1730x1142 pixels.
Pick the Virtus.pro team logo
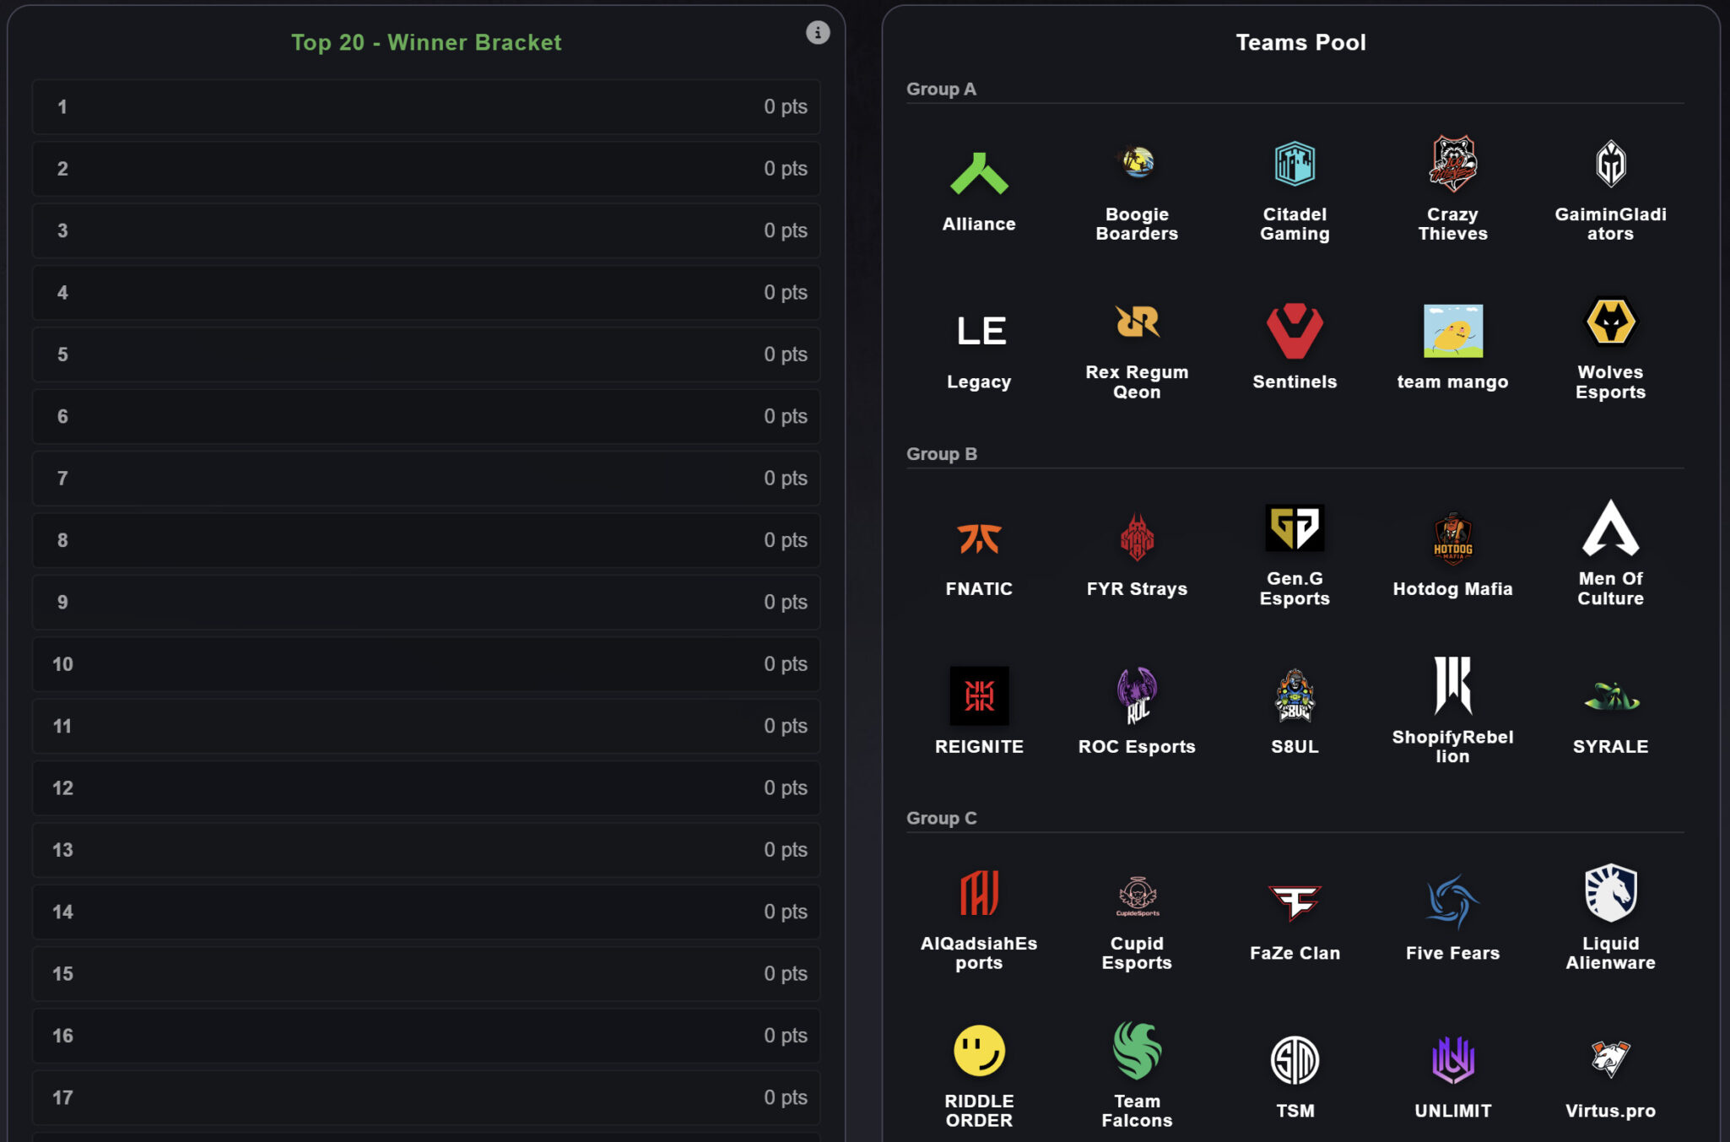coord(1610,1058)
